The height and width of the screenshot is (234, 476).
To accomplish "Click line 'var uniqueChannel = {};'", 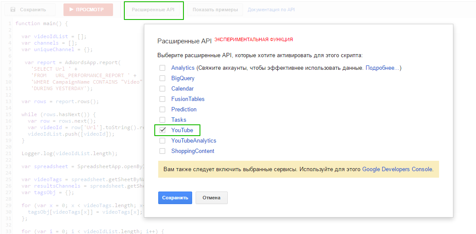I will pyautogui.click(x=57, y=49).
